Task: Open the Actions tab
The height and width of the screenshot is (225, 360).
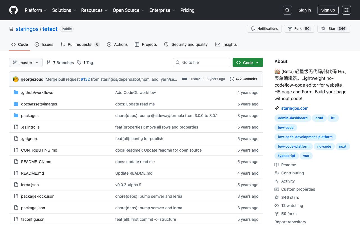Action: click(x=117, y=44)
